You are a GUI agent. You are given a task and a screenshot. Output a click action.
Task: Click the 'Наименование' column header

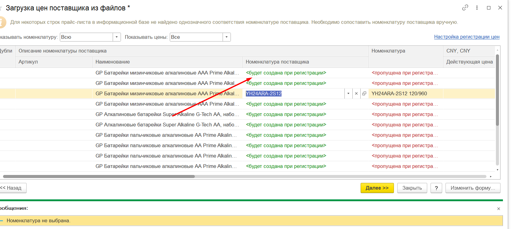pos(113,62)
